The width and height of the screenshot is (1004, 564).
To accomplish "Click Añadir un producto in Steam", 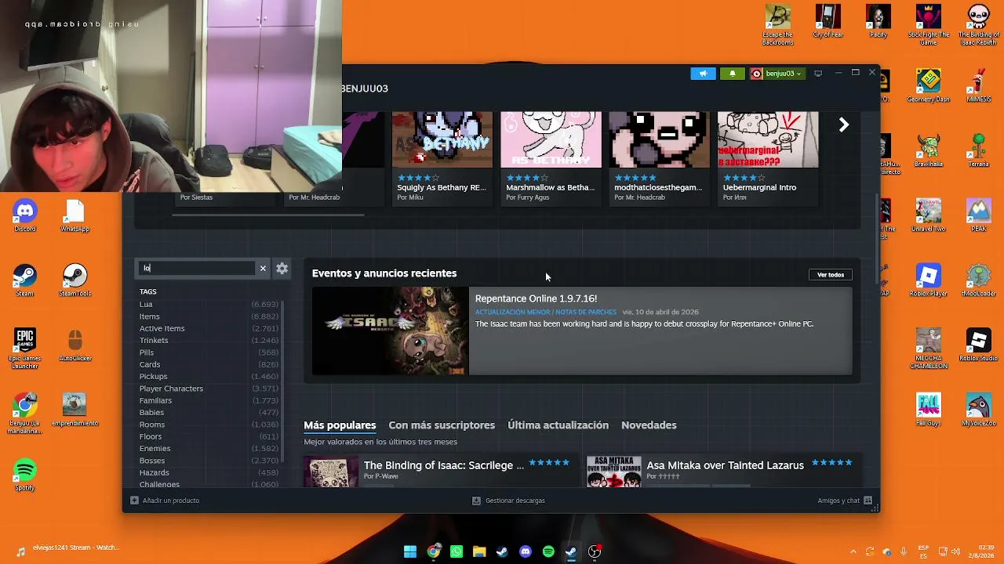I will pos(165,501).
